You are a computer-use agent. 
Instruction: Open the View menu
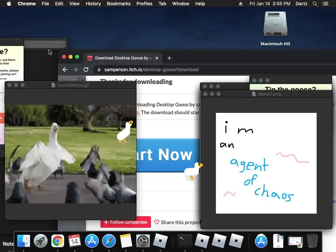(x=74, y=4)
